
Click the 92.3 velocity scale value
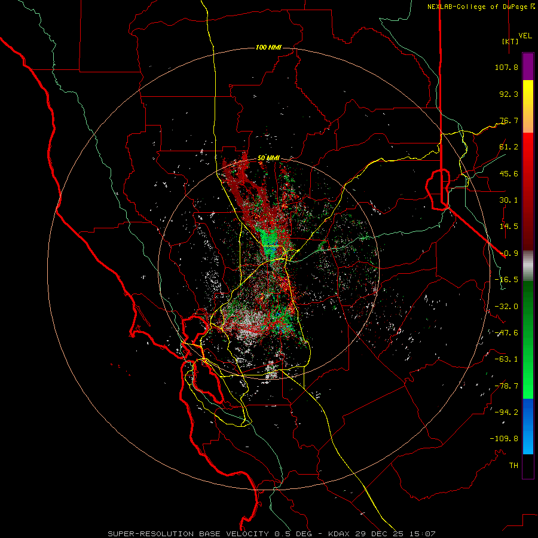pos(509,94)
